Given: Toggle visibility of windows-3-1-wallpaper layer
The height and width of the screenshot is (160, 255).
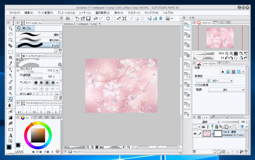Looking at the screenshot, I should click(x=195, y=134).
